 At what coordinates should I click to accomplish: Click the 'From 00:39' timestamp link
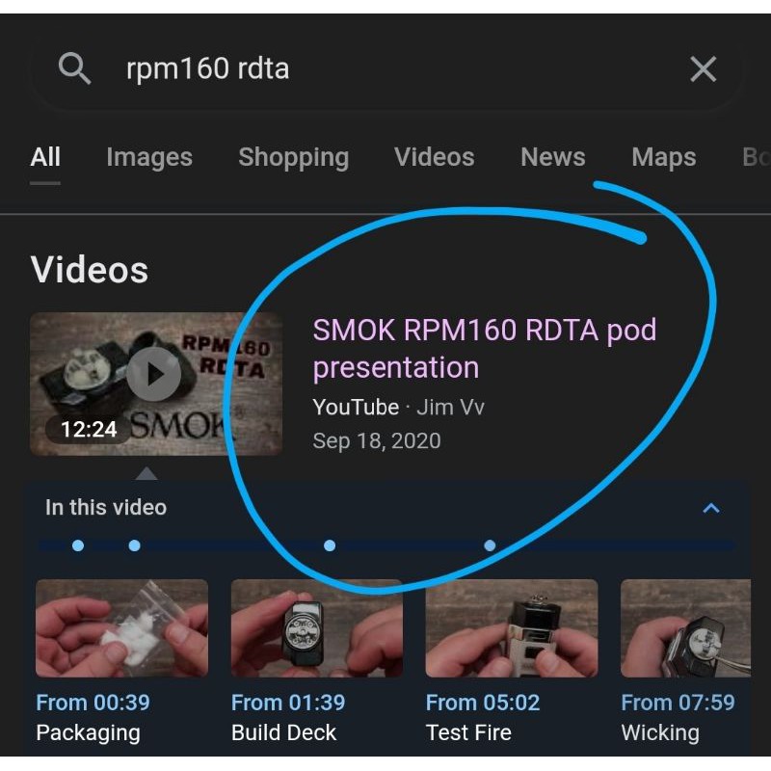pos(93,703)
